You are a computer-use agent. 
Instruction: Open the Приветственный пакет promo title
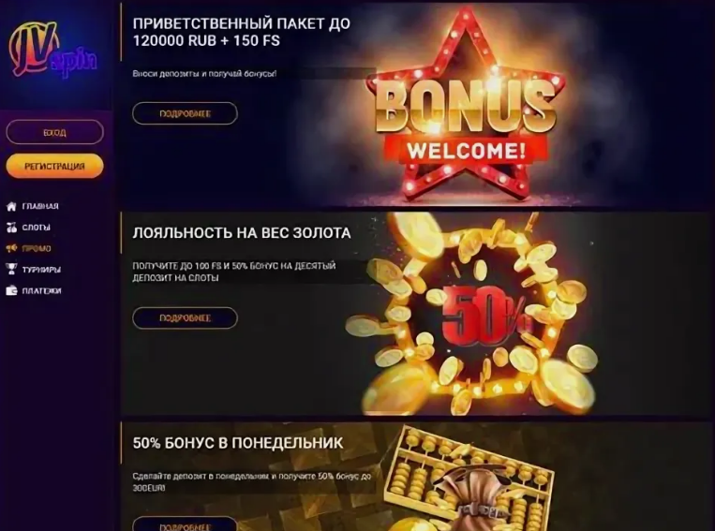click(242, 32)
